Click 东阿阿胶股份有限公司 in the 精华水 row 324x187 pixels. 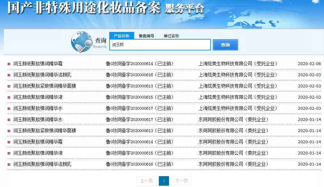(221, 119)
